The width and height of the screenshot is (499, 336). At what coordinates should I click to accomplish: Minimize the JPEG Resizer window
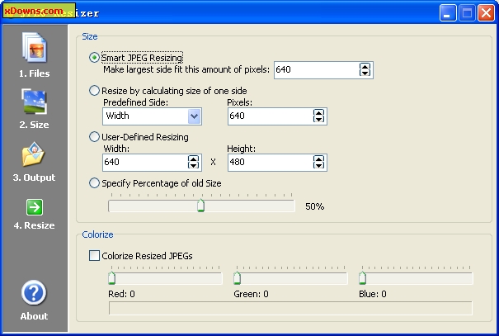pos(448,12)
